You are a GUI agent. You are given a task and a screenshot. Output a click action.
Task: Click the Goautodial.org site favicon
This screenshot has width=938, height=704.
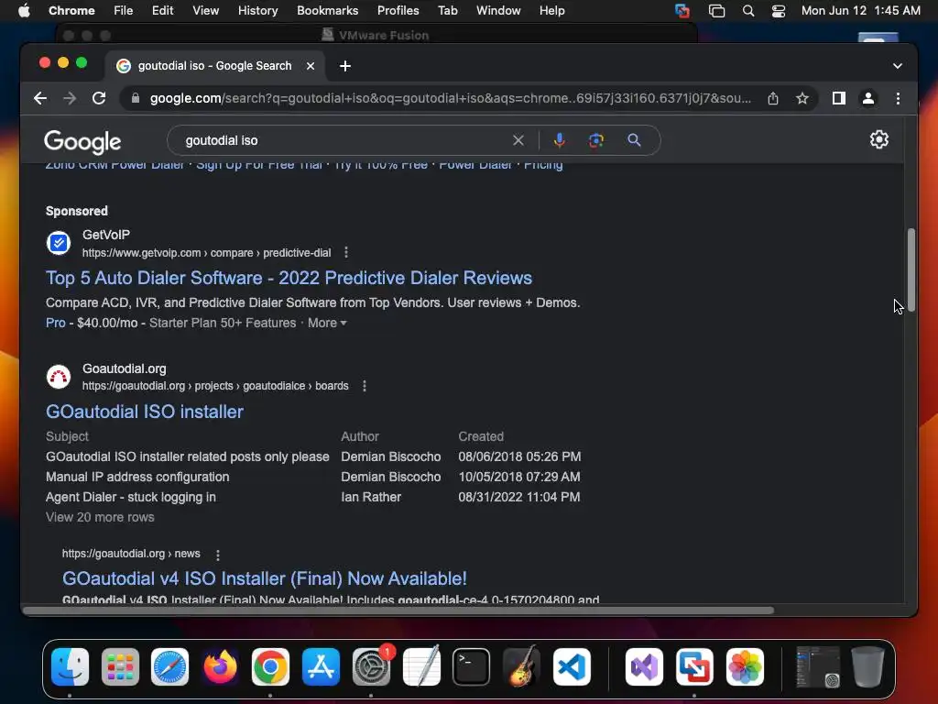click(x=59, y=377)
